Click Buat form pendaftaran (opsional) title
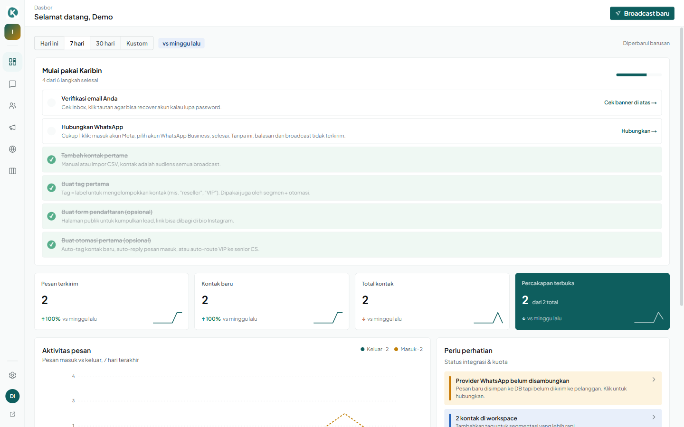The image size is (684, 427). (x=107, y=212)
